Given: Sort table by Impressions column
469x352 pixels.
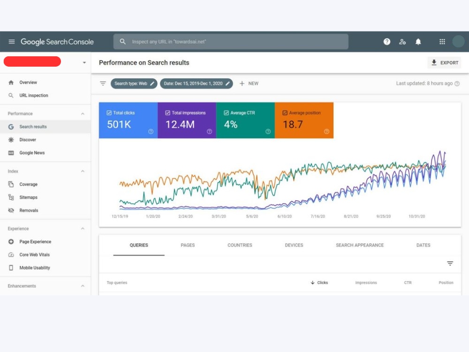Looking at the screenshot, I should pos(366,283).
